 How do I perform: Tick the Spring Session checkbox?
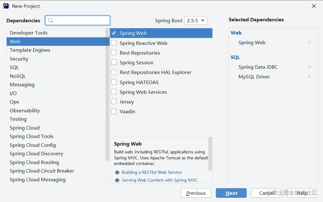pos(114,62)
